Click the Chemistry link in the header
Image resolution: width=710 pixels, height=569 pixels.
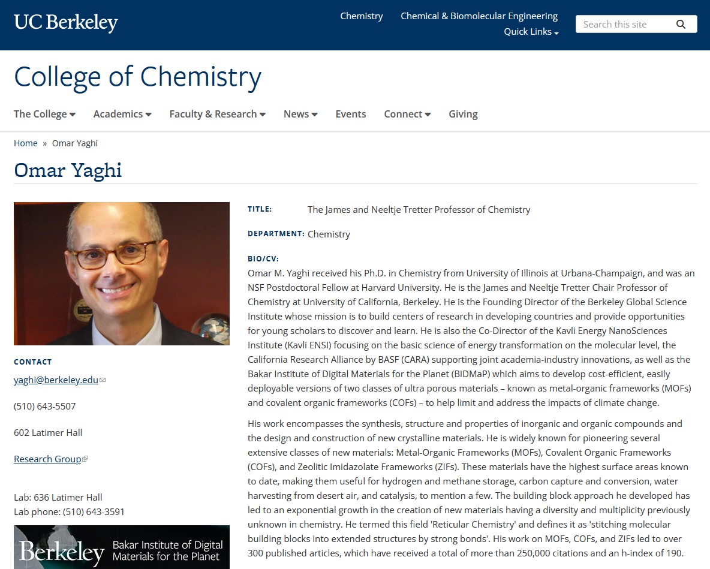point(361,16)
